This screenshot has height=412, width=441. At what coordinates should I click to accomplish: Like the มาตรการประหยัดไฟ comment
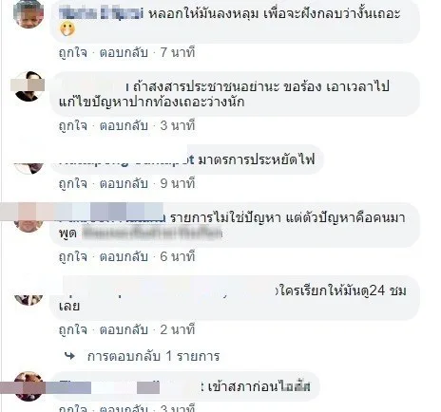click(73, 183)
